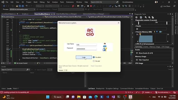Open file via the Open File folder icon
The height and width of the screenshot is (100, 178).
tap(17, 6)
